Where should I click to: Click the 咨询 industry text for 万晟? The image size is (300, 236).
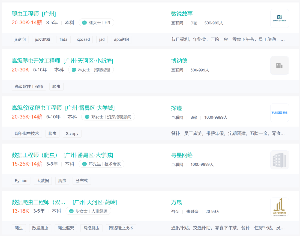pos(175,212)
